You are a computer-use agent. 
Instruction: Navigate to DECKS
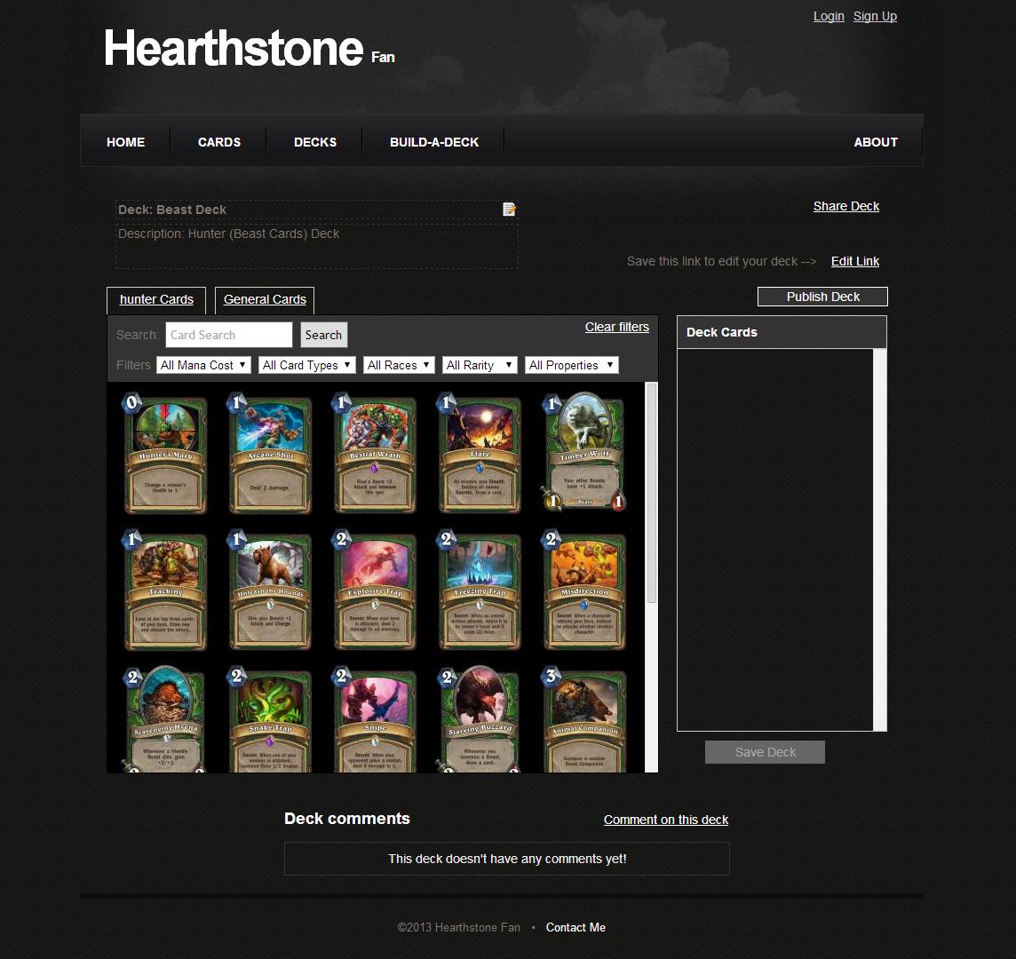coord(315,142)
